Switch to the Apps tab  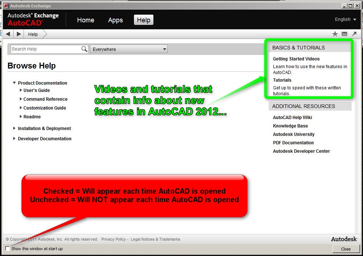click(x=115, y=20)
